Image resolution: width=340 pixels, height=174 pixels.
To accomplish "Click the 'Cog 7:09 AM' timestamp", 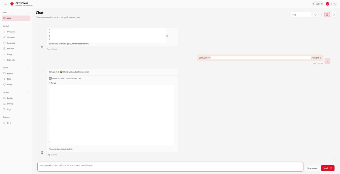I will 52,155.
